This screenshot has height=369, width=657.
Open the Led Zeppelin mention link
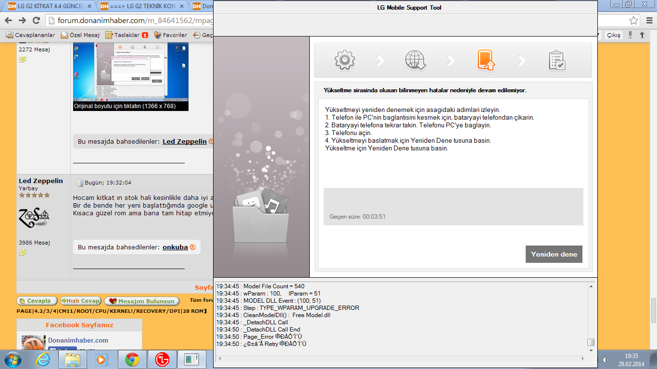tap(185, 141)
